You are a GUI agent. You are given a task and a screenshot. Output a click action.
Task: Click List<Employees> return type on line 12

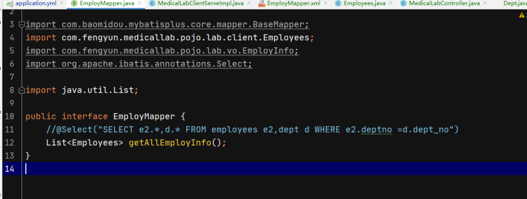pos(85,142)
